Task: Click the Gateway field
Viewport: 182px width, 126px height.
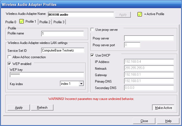Action: [149, 74]
